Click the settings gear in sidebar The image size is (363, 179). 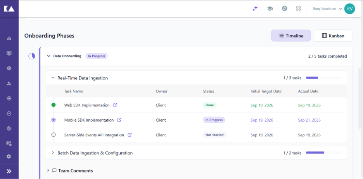[9, 157]
